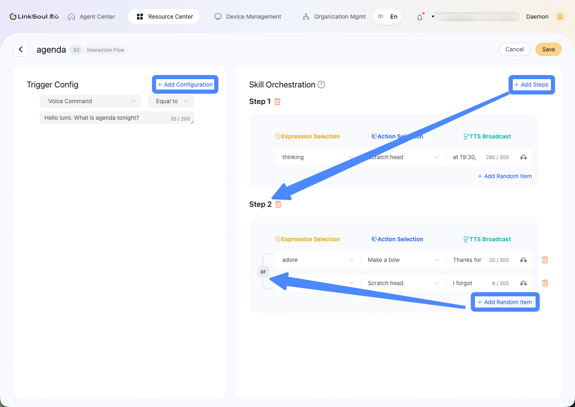Preview the Thanks for TTS audio

click(524, 260)
